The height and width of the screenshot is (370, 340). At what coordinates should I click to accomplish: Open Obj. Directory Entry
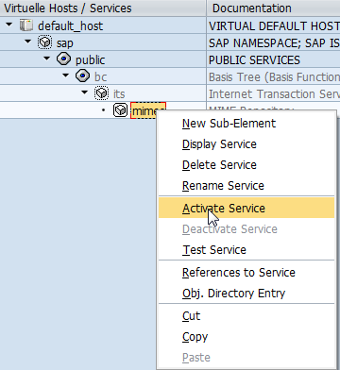coord(246,294)
